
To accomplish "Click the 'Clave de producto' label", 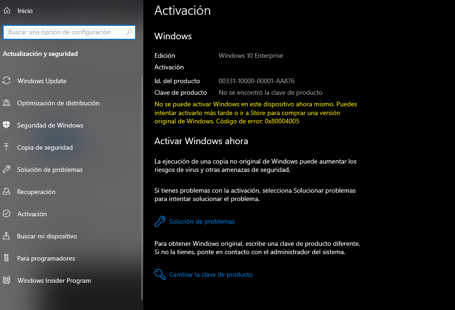I will coord(180,92).
